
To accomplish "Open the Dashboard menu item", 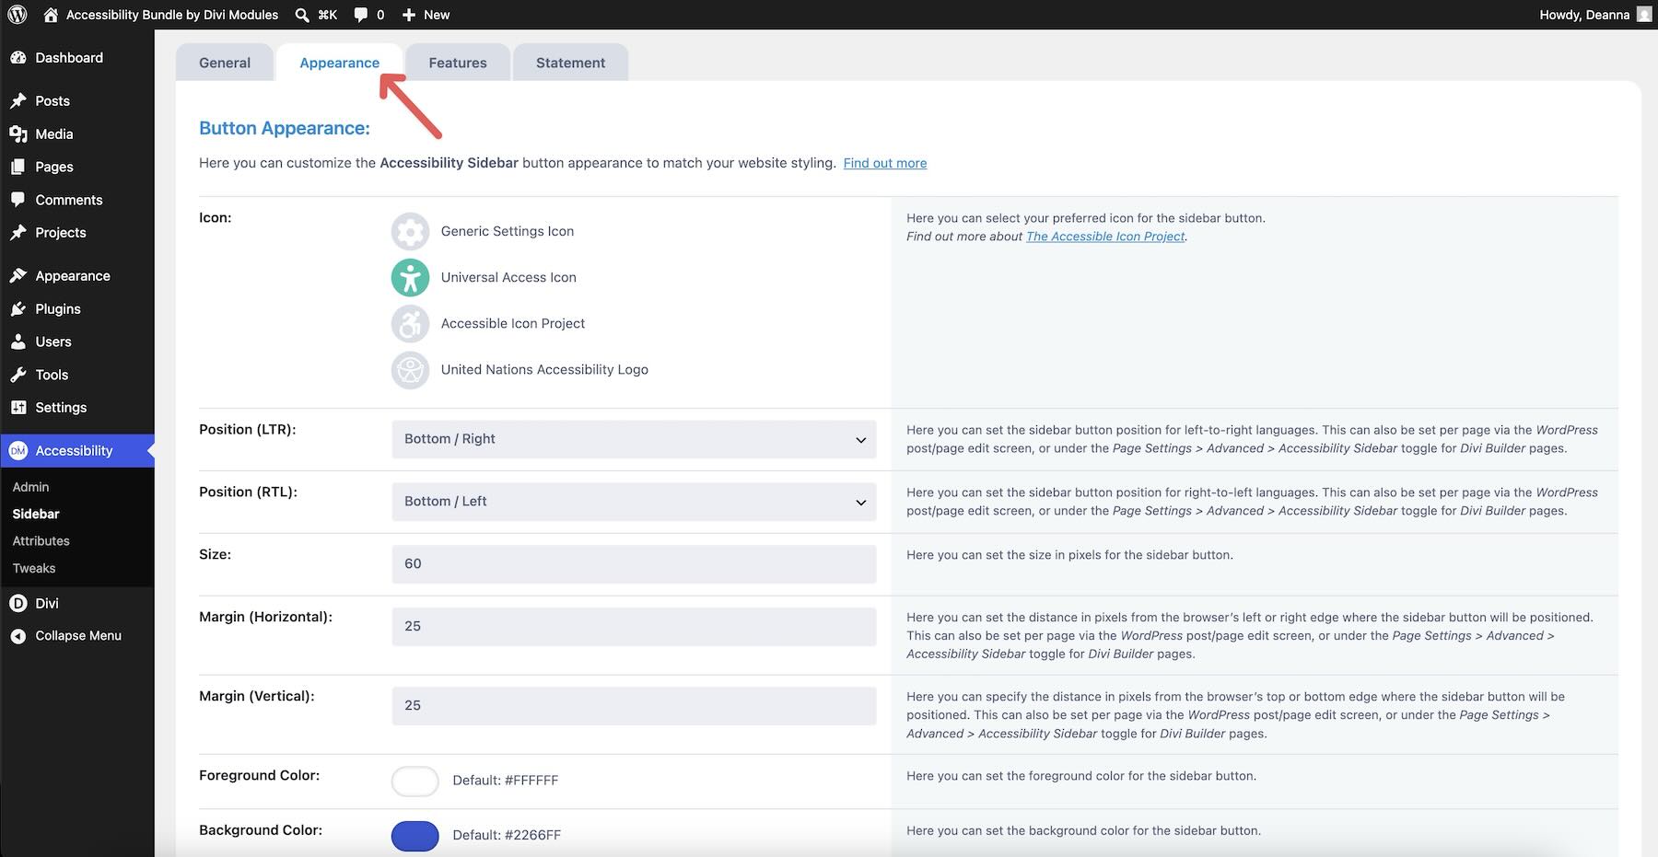I will [77, 57].
